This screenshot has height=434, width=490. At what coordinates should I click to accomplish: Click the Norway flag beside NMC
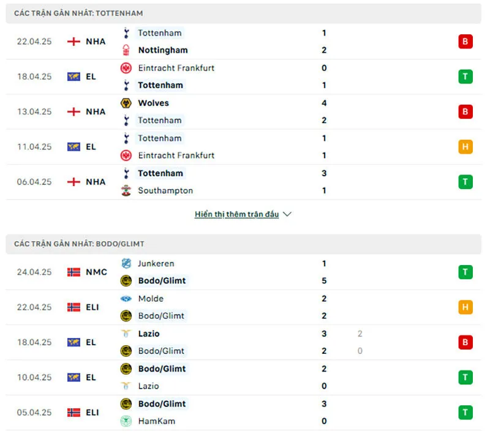click(73, 272)
